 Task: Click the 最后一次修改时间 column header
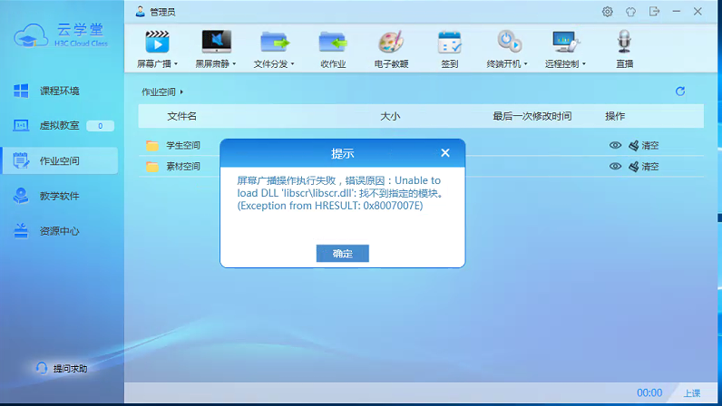pos(532,116)
